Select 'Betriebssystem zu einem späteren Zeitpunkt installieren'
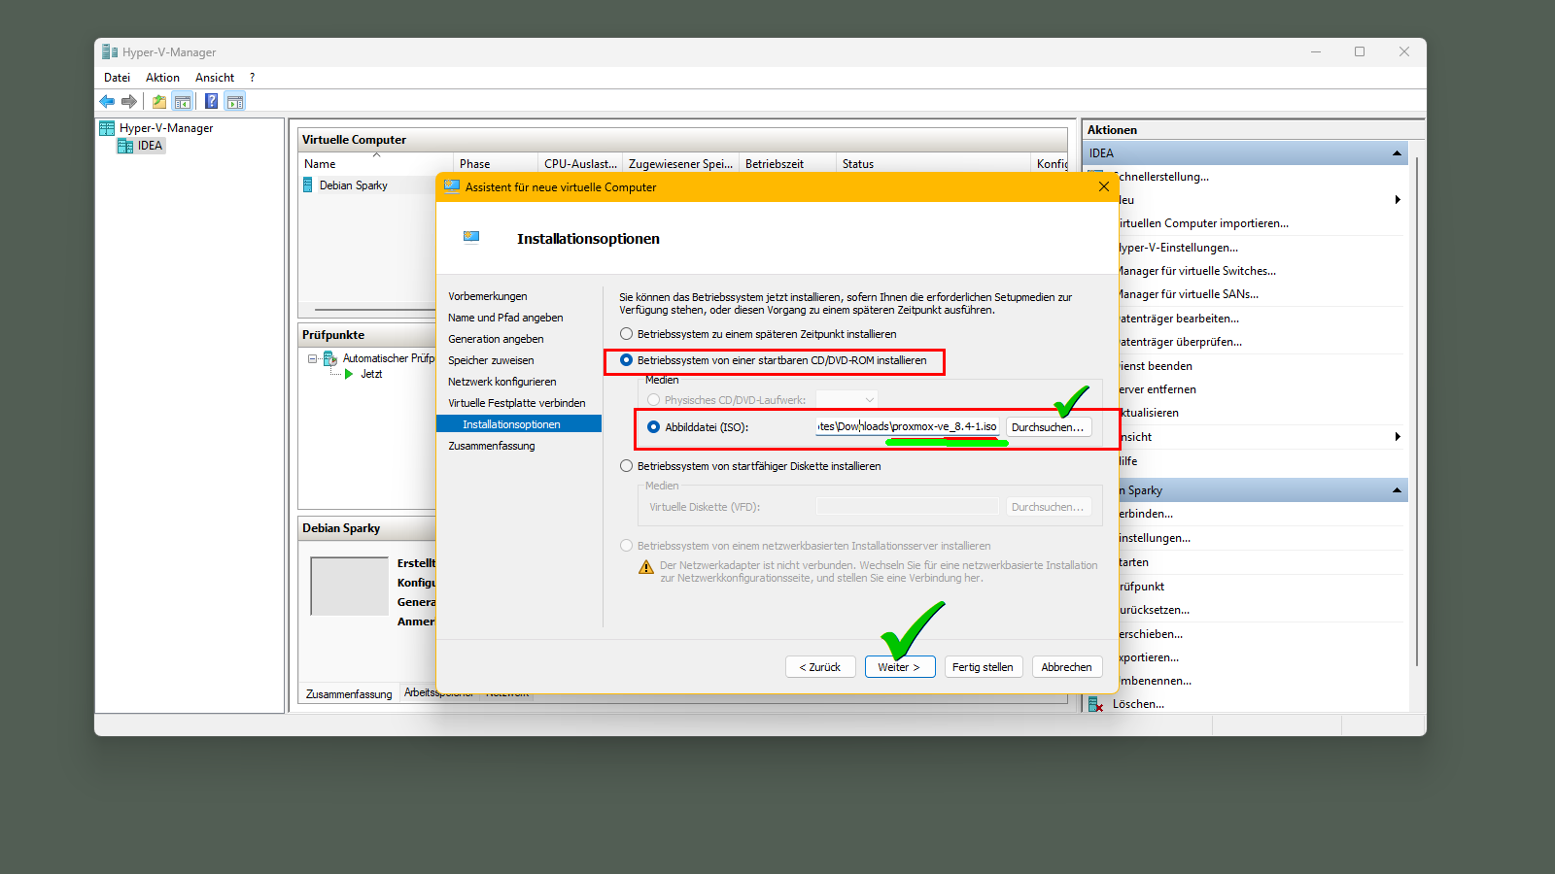This screenshot has height=874, width=1555. point(627,334)
